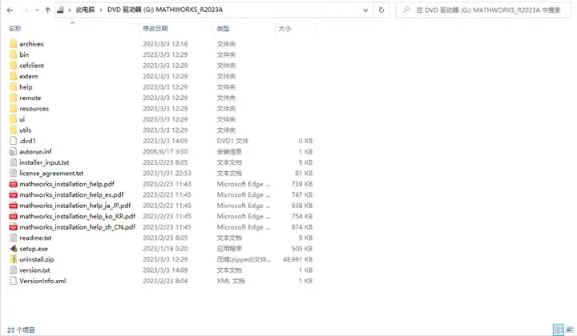Image resolution: width=577 pixels, height=336 pixels.
Task: Select the MATLAB setup.exe icon
Action: point(14,249)
